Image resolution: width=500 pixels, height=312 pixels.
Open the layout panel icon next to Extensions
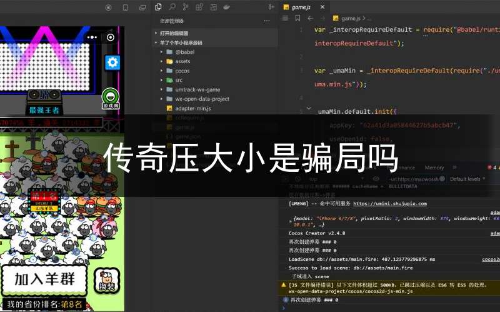(x=213, y=7)
